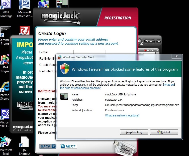This screenshot has width=189, height=156.
Task: Click the magicJack softphone icon in alert
Action: 64,97
